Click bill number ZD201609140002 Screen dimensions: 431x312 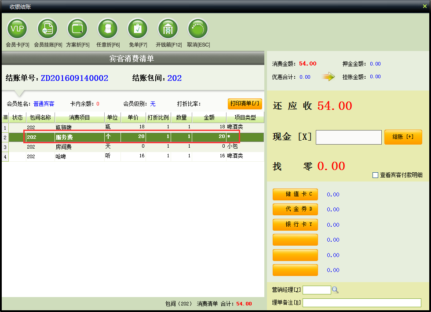pos(74,78)
